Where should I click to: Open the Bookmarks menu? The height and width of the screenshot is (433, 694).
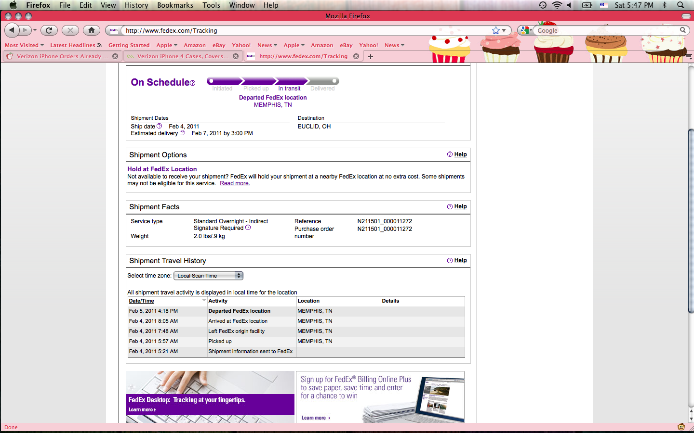[175, 5]
